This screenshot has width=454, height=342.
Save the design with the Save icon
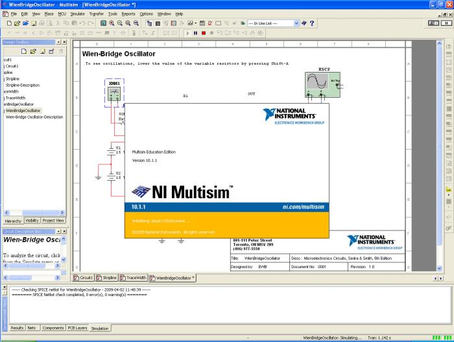34,23
